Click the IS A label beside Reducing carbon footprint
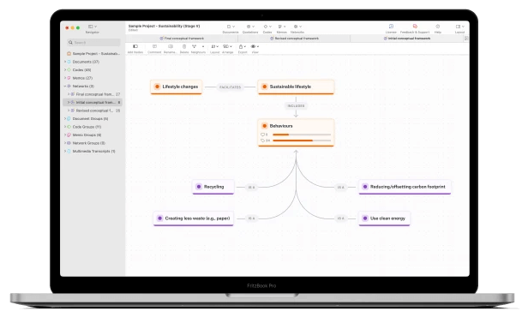 [340, 188]
